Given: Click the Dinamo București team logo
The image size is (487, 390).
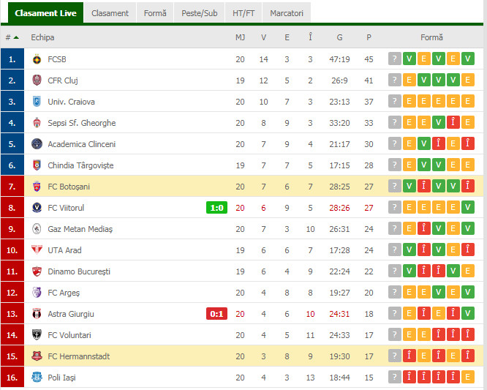Looking at the screenshot, I should [x=37, y=271].
